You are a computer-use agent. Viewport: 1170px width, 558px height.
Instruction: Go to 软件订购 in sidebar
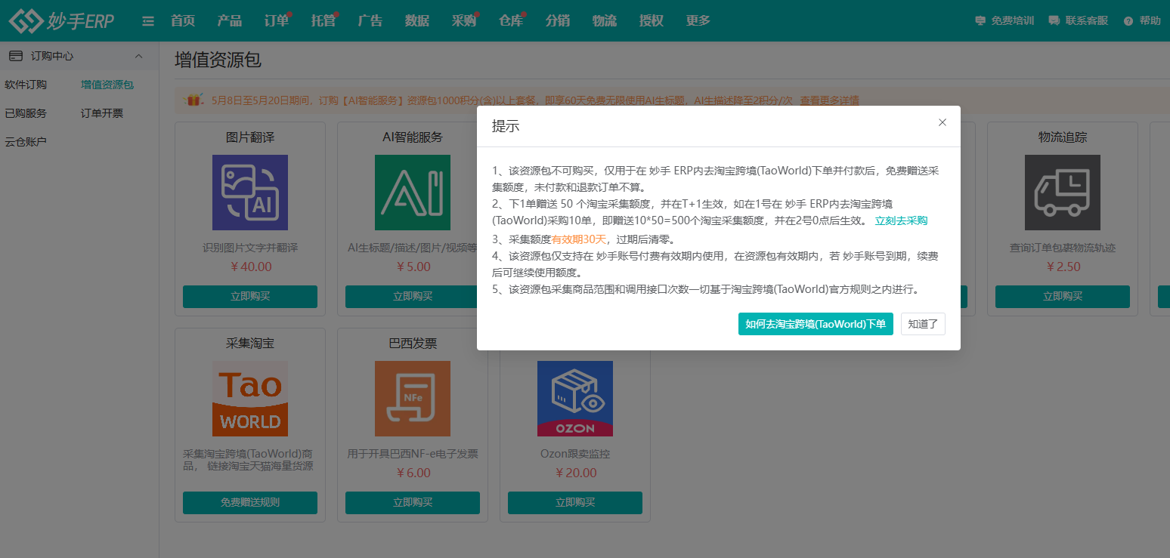26,85
